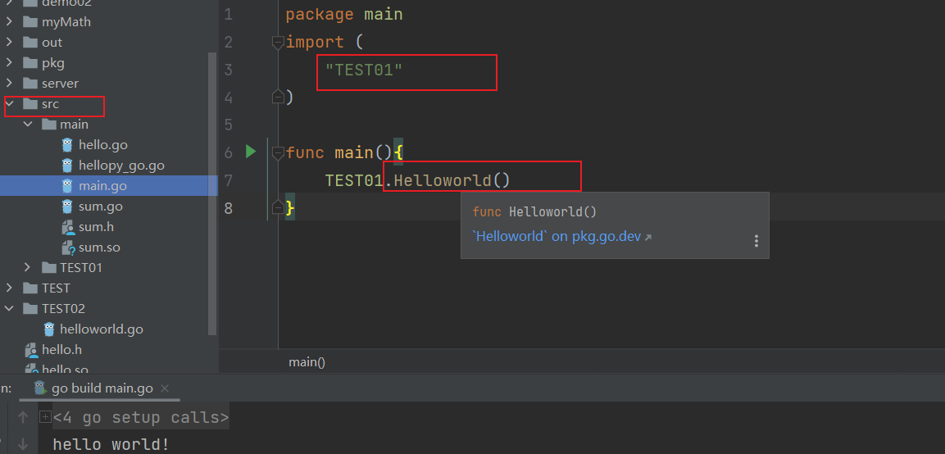Click fold end marker on line 4
Screen dimensions: 945x454
pyautogui.click(x=278, y=97)
